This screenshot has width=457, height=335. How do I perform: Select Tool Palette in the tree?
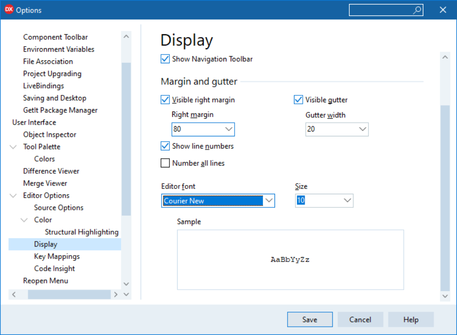tap(42, 147)
